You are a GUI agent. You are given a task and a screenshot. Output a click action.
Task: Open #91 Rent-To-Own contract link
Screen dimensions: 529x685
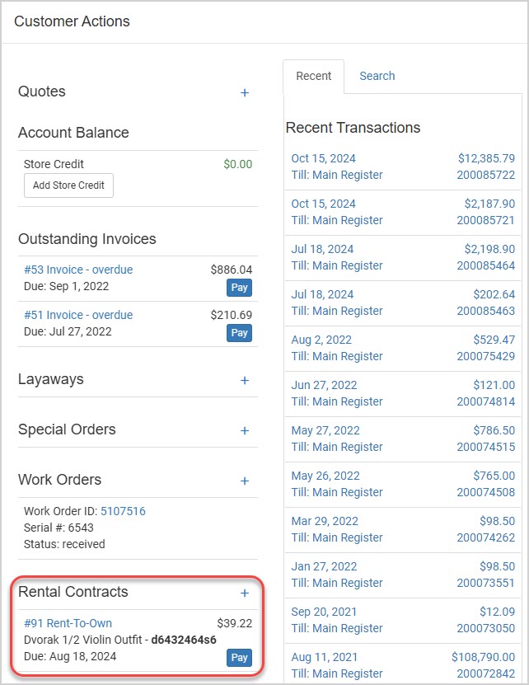click(x=68, y=623)
